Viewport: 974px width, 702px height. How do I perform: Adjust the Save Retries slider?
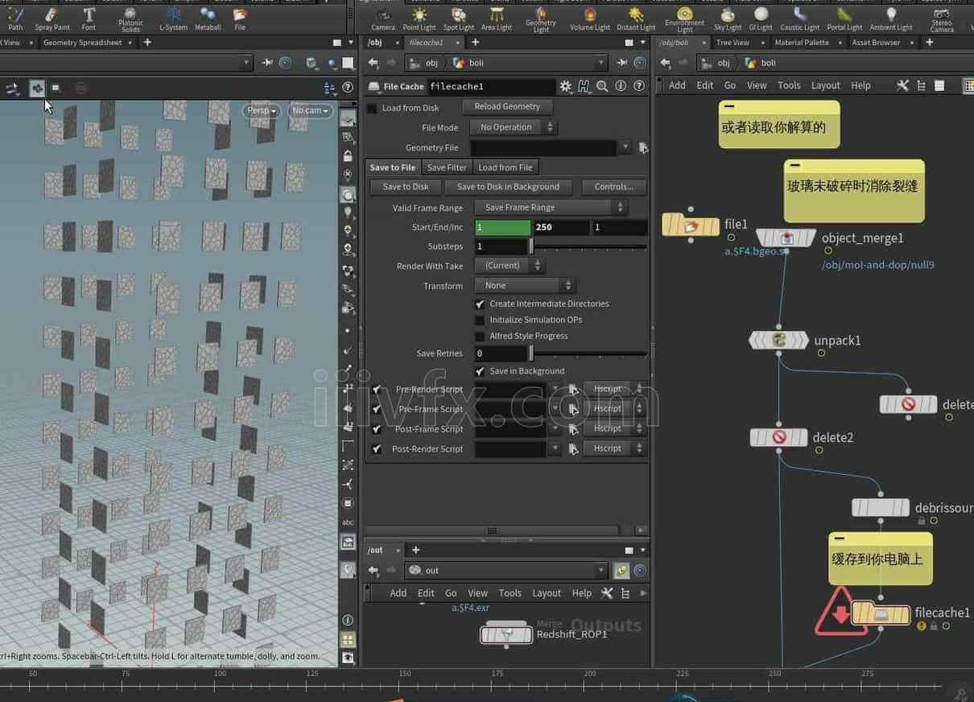588,353
